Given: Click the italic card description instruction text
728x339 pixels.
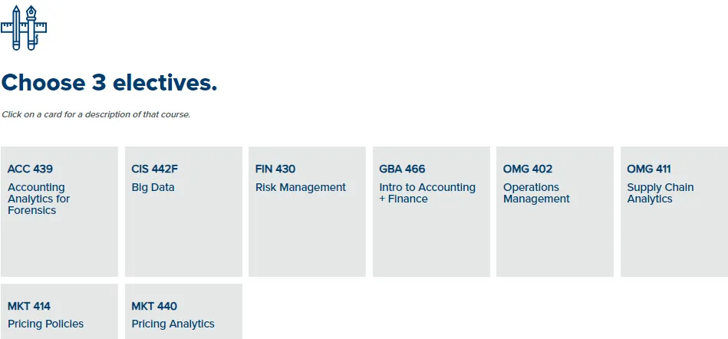Looking at the screenshot, I should point(96,114).
